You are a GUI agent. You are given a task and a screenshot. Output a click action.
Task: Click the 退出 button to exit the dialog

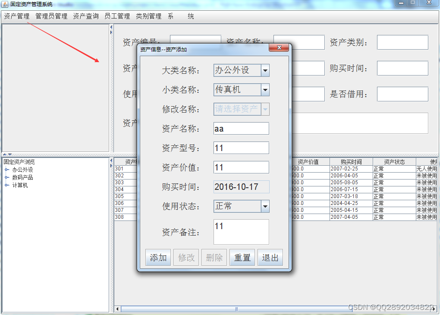click(270, 257)
